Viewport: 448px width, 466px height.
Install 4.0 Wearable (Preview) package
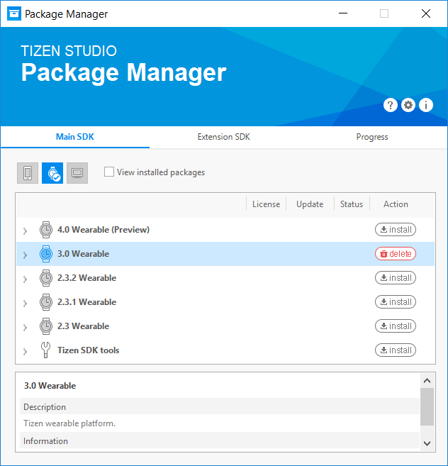(396, 230)
